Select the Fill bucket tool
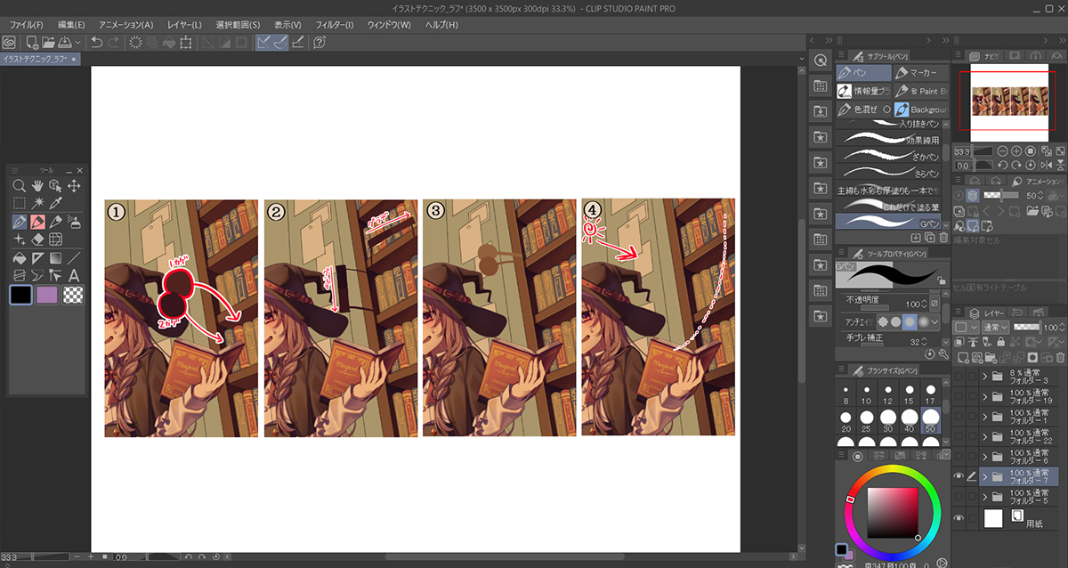This screenshot has width=1068, height=568. click(19, 258)
